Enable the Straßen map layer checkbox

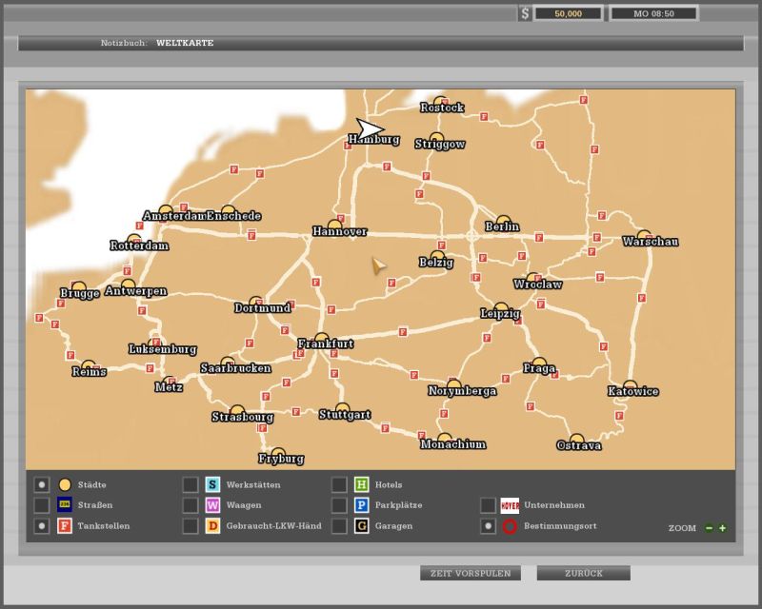click(x=41, y=505)
